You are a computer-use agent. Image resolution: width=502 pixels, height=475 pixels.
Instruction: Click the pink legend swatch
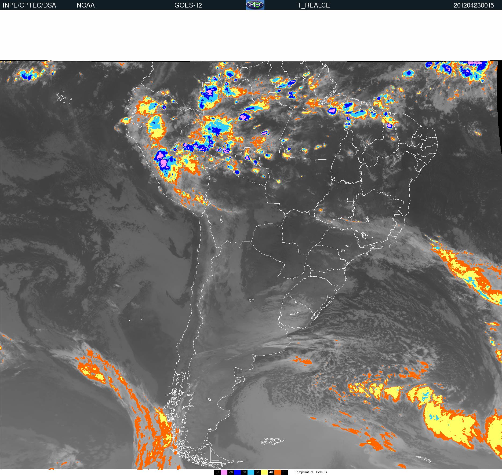click(x=224, y=472)
